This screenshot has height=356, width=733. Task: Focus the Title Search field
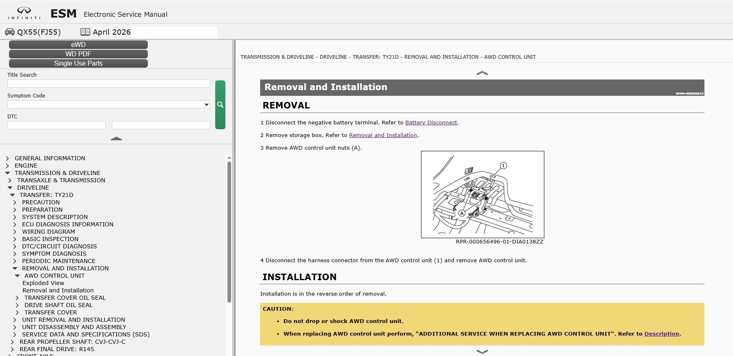(x=109, y=84)
